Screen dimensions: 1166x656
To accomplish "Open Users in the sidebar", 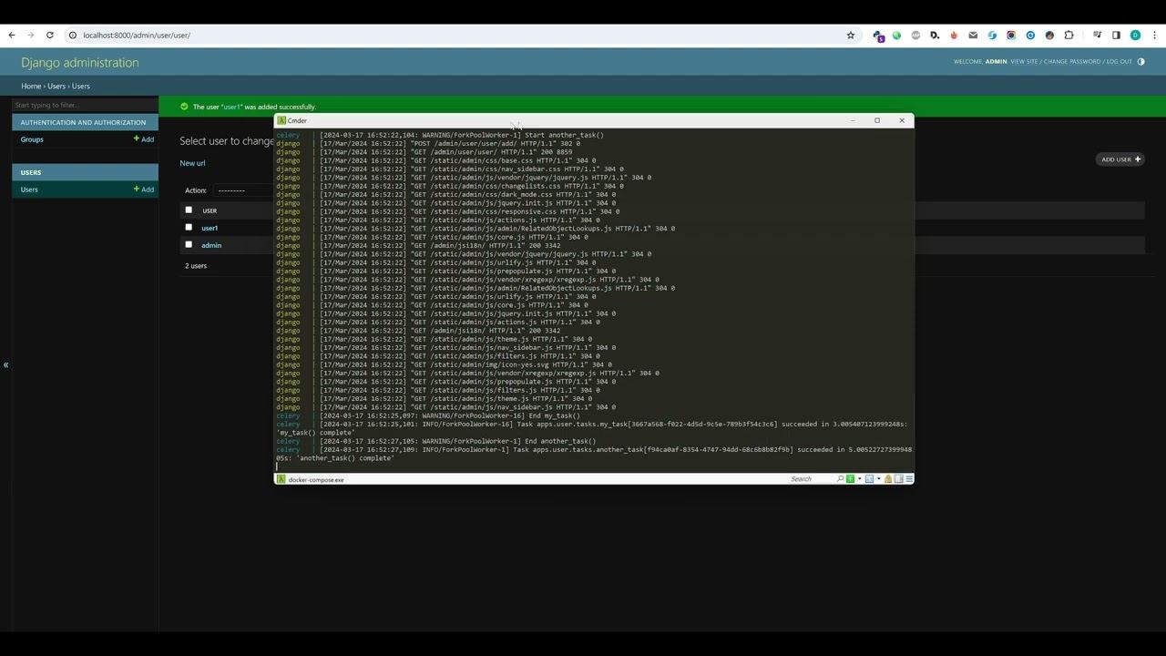I will (29, 190).
